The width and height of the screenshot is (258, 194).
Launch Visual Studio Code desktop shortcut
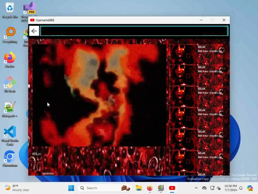tap(10, 136)
